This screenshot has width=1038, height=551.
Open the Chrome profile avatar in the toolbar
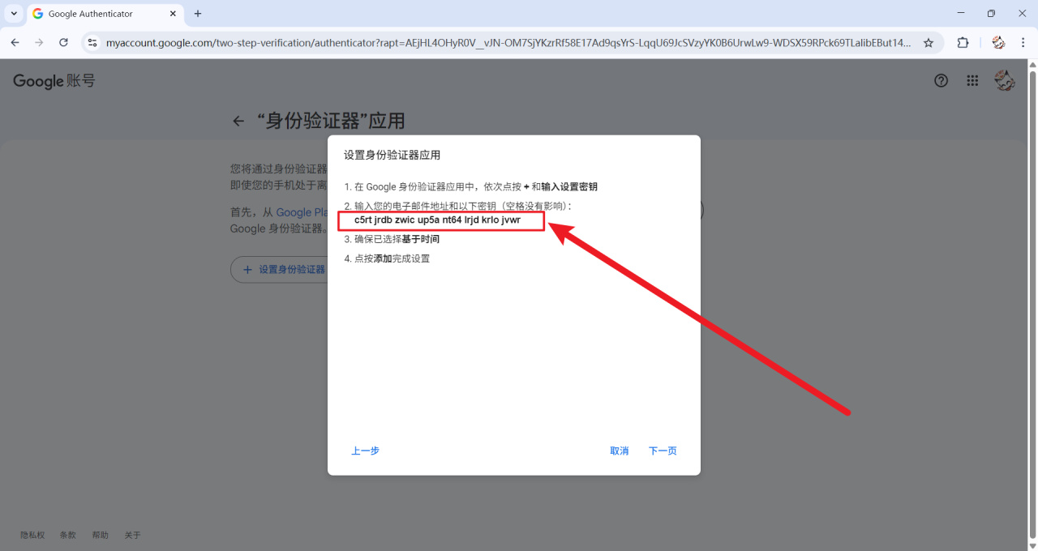point(998,43)
